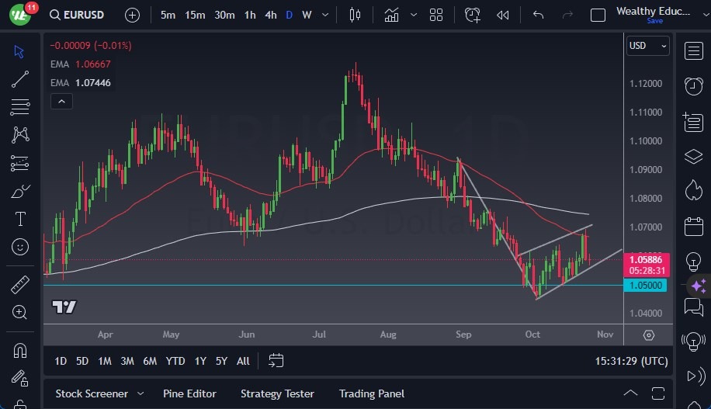The height and width of the screenshot is (409, 711).
Task: Switch to the Pine Editor tab
Action: point(189,393)
